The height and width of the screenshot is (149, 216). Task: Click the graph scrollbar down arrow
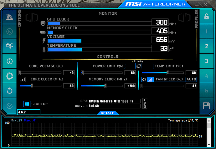pos(209,145)
